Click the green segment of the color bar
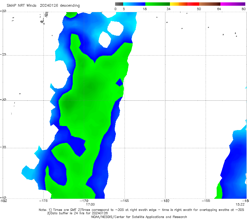Image resolution: width=249 pixels, height=219 pixels. pos(157,4)
